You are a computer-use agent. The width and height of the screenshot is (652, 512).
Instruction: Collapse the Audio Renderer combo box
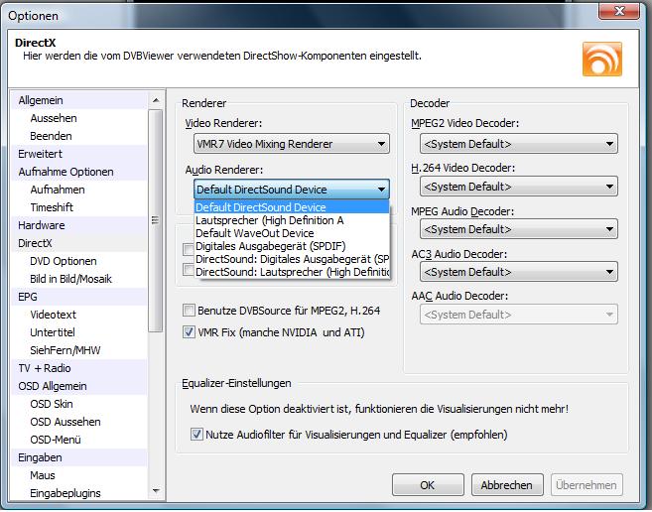(292, 190)
